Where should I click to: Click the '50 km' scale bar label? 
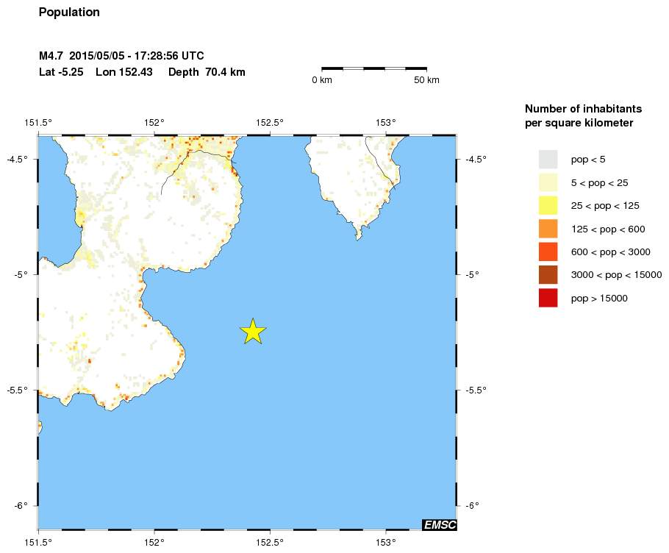(x=426, y=79)
